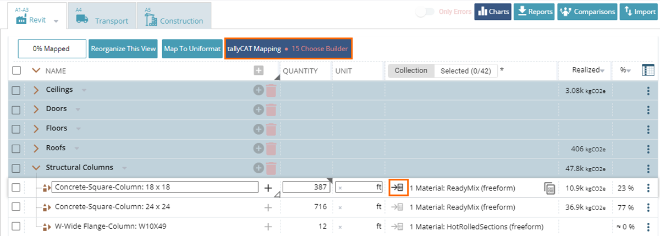The width and height of the screenshot is (660, 236).
Task: Check the Structural Columns row checkbox
Action: pyautogui.click(x=16, y=168)
